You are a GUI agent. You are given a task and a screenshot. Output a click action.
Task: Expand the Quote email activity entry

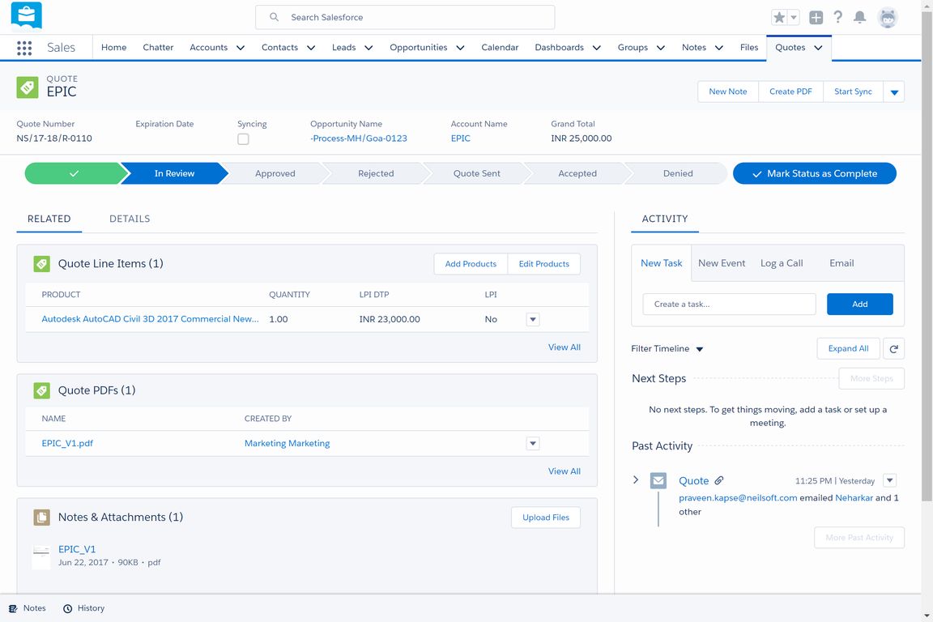point(636,480)
